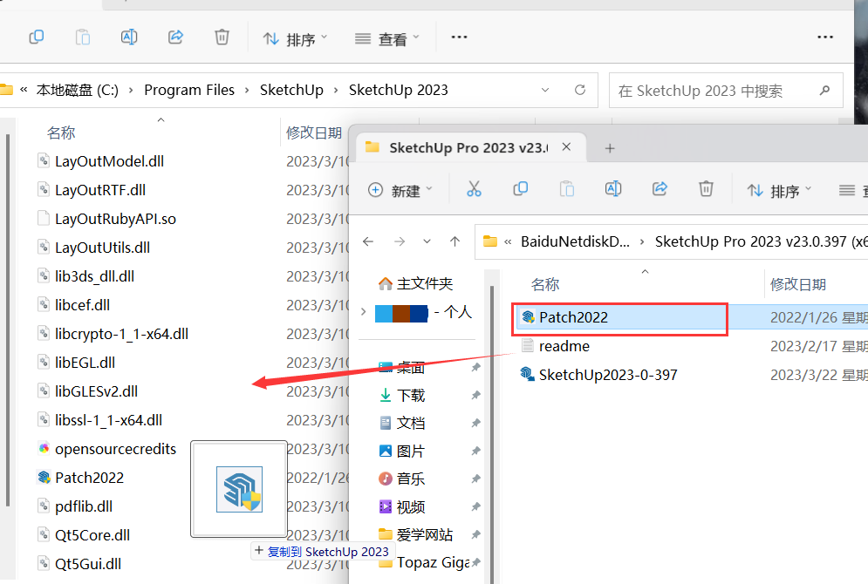This screenshot has height=584, width=868.
Task: Click the rename icon in front window toolbar
Action: (x=613, y=189)
